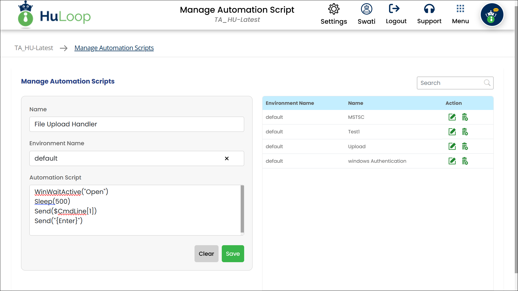
Task: Follow the Manage Automation Scripts breadcrumb link
Action: click(x=114, y=48)
